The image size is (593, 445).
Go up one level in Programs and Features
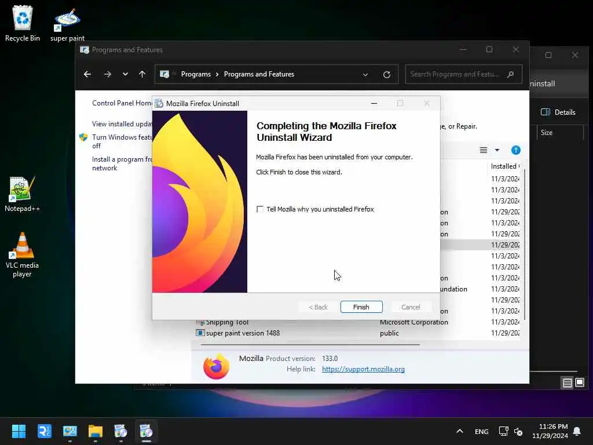pyautogui.click(x=142, y=74)
